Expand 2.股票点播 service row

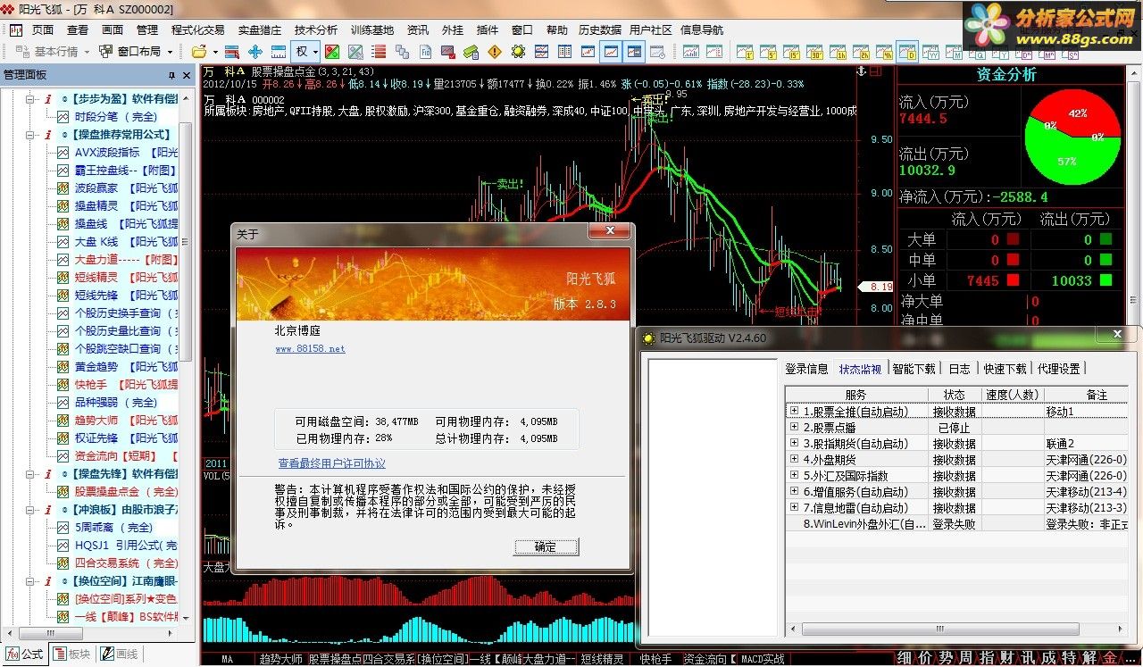794,428
